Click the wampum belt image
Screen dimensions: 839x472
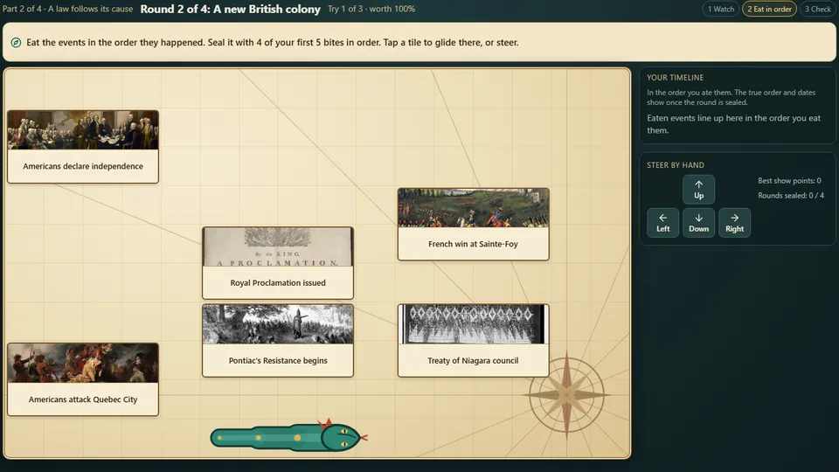pyautogui.click(x=473, y=324)
